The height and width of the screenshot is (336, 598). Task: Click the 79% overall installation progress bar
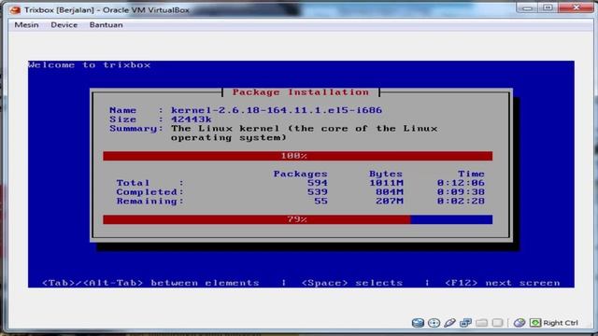tap(297, 219)
